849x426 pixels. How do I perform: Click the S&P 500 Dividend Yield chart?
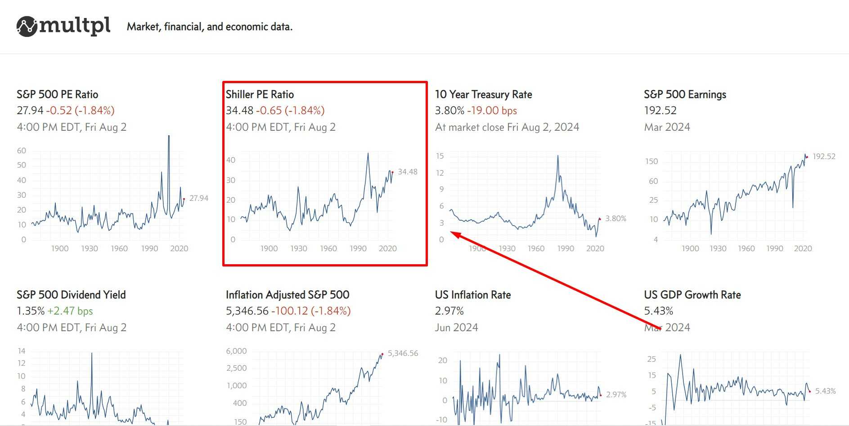coord(108,386)
